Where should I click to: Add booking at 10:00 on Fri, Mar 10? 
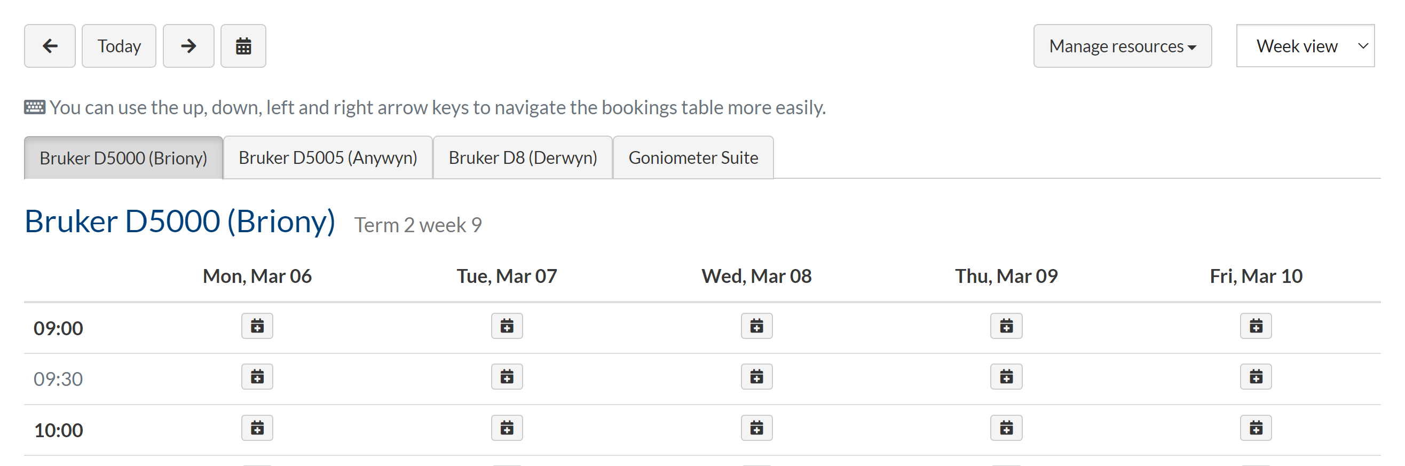(1256, 428)
